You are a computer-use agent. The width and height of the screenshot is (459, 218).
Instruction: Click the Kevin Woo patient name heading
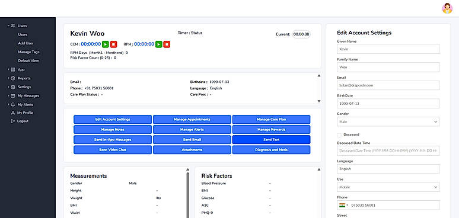point(87,33)
